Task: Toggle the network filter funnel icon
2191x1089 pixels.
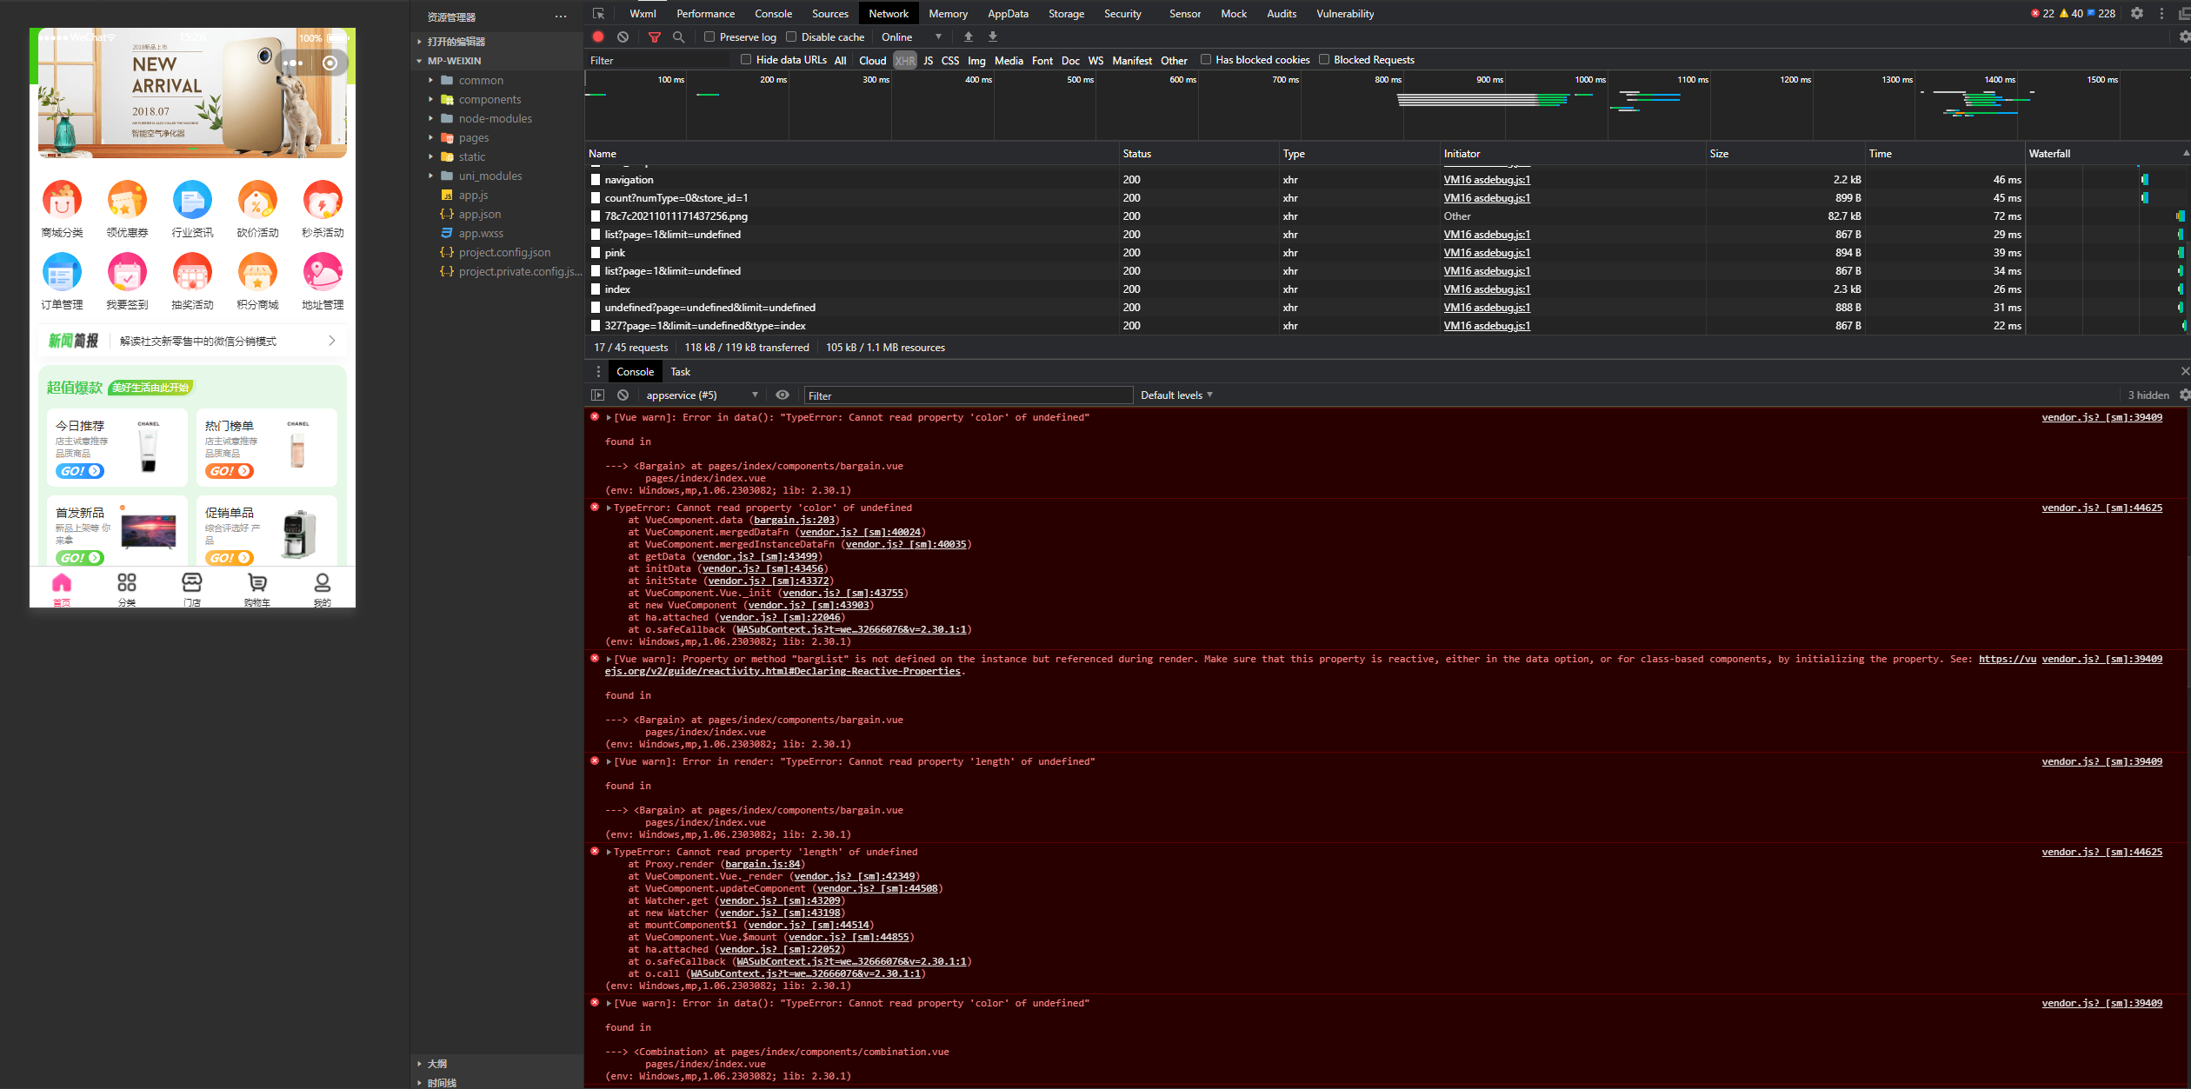Action: click(655, 37)
